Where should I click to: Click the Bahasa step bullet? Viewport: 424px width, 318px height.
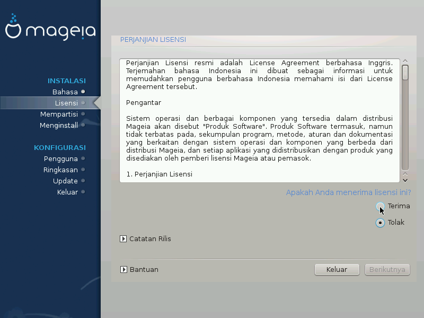83,92
